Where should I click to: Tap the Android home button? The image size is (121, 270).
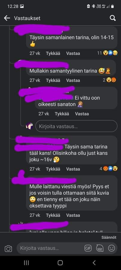(60, 262)
